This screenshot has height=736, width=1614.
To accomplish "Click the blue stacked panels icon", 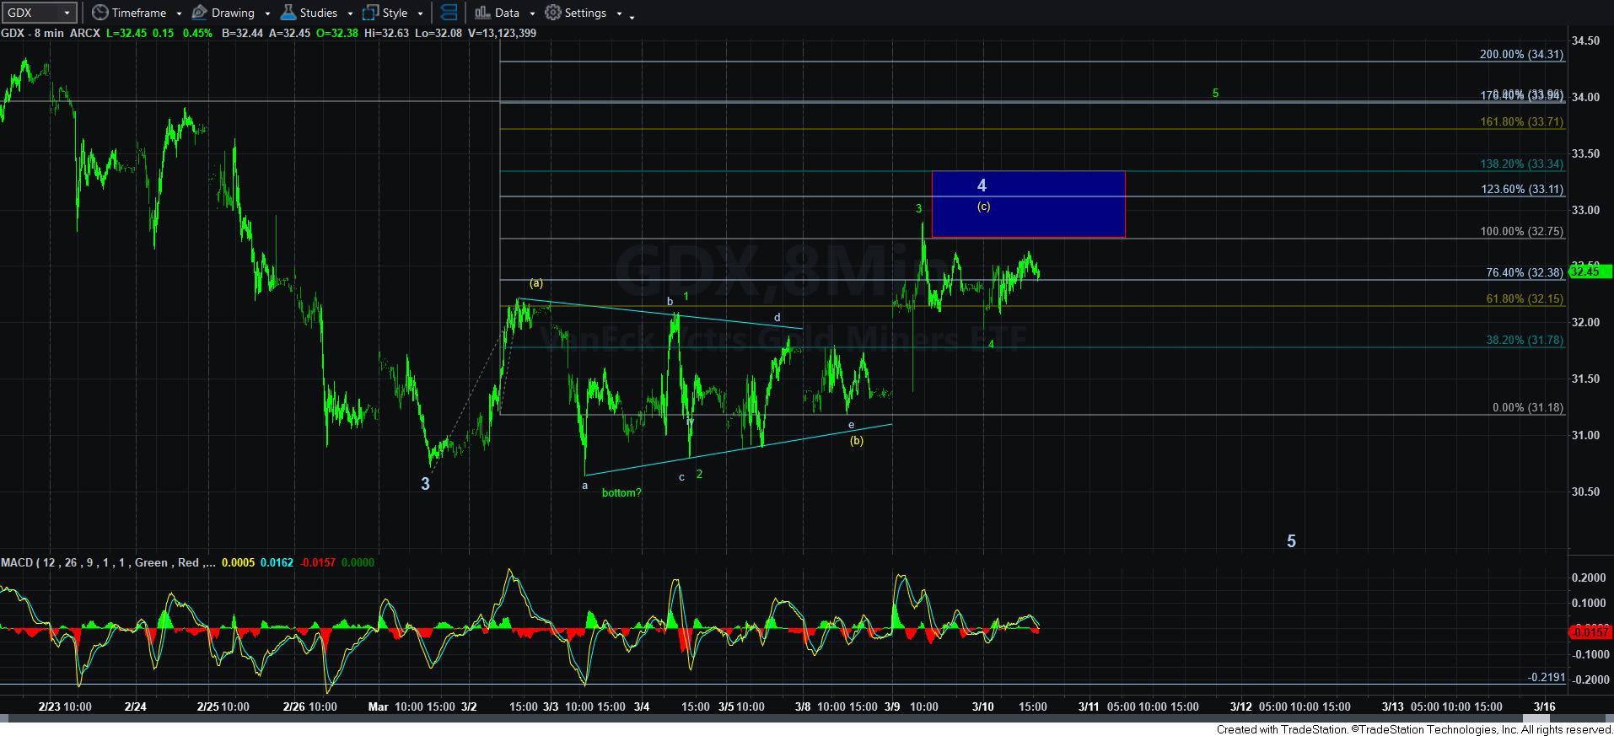I will (449, 13).
